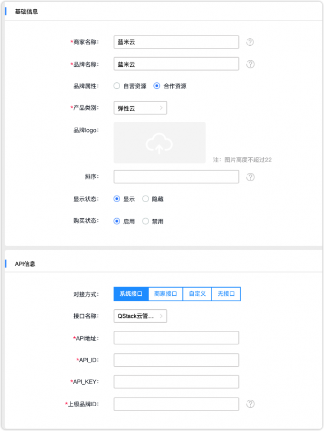Switch to 系统接口 tab
The image size is (324, 431).
(131, 294)
